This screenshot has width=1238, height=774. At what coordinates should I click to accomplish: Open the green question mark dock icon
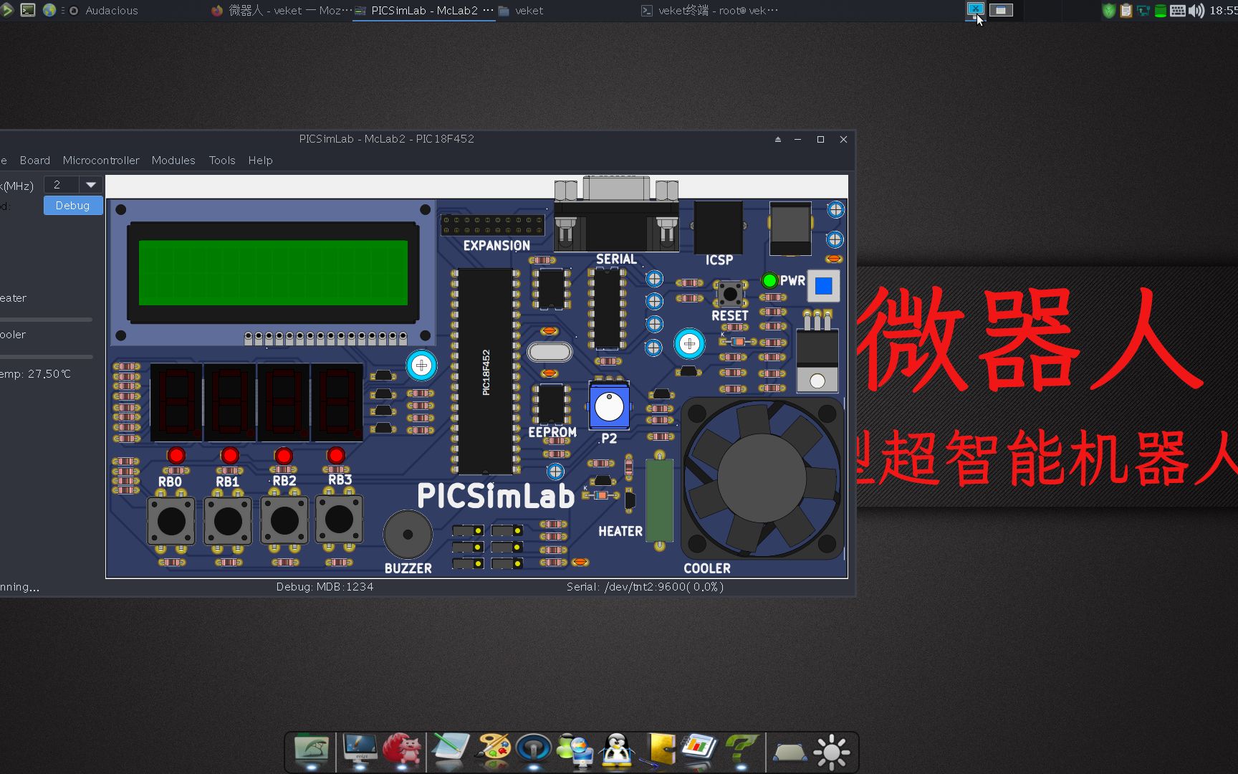tap(742, 750)
